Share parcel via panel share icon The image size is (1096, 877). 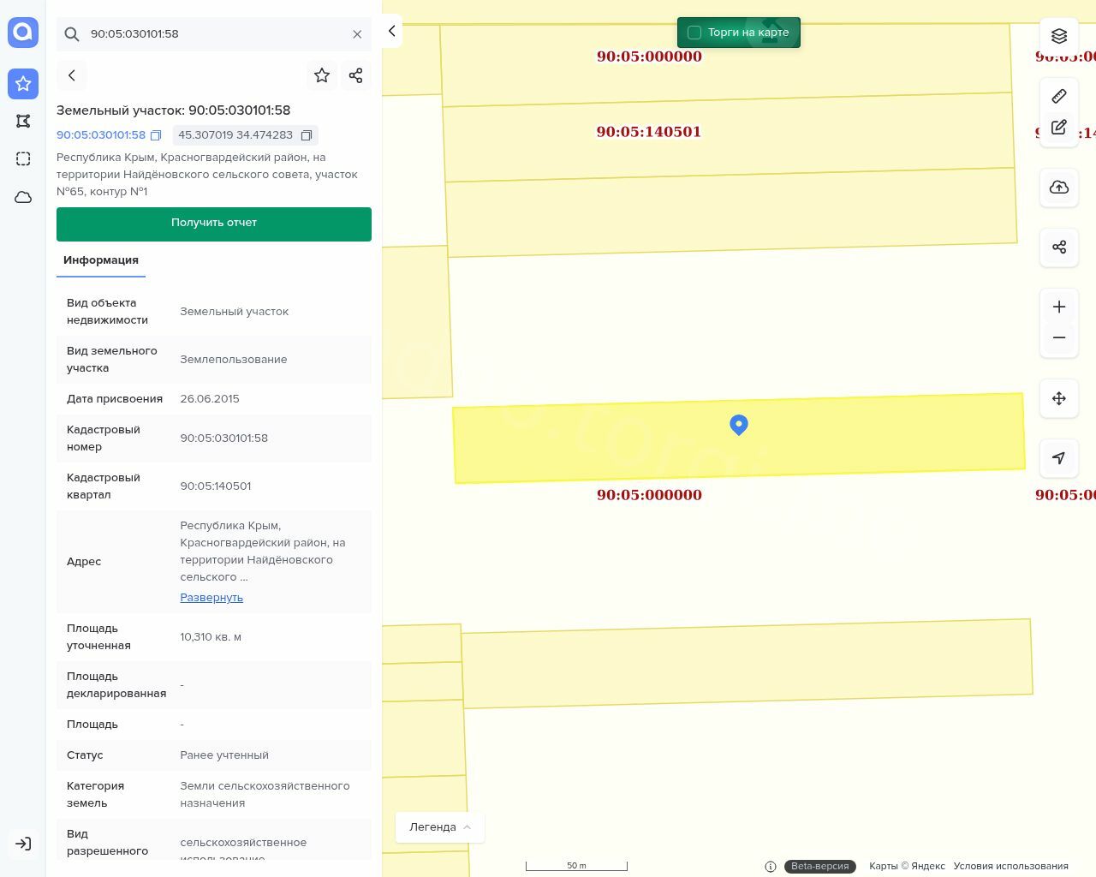pos(356,75)
